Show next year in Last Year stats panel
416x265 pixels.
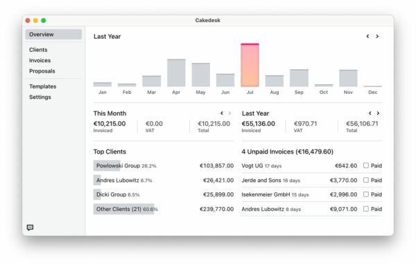pos(378,113)
